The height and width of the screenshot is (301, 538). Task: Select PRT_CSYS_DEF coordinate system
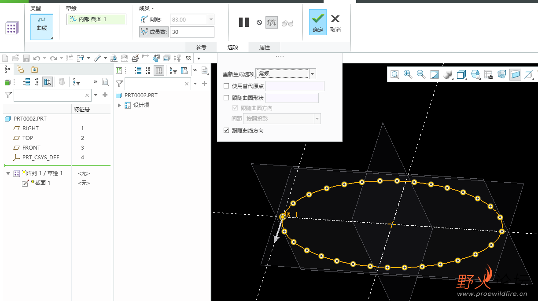pyautogui.click(x=41, y=157)
